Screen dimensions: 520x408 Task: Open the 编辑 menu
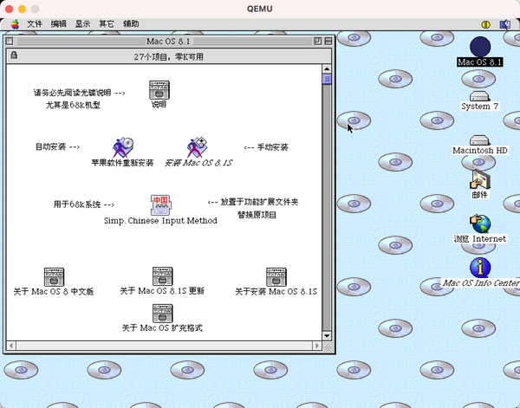tap(59, 24)
